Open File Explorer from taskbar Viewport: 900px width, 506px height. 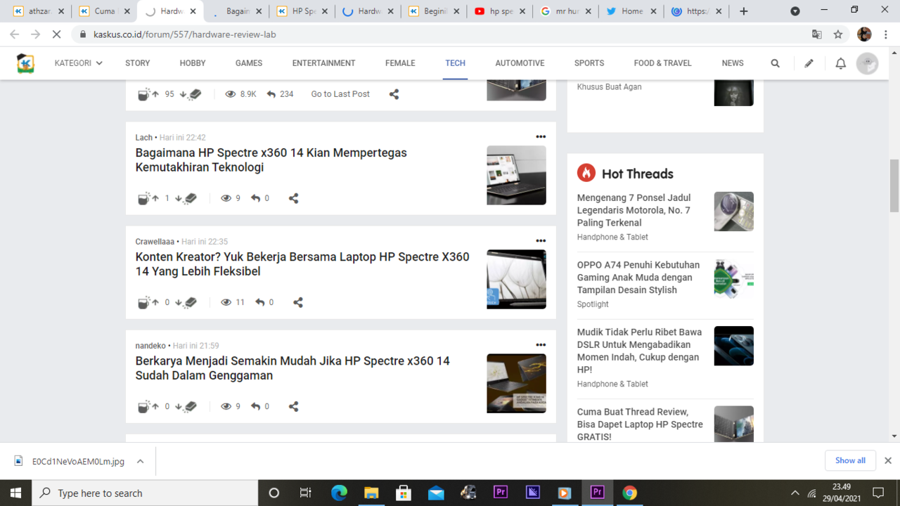coord(371,493)
